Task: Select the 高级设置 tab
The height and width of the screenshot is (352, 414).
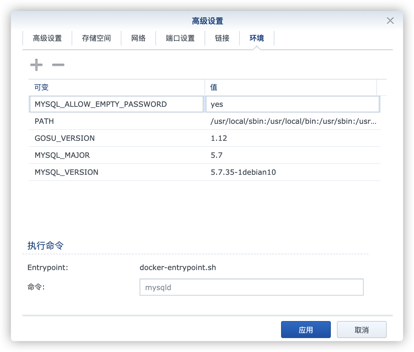Action: [x=47, y=38]
